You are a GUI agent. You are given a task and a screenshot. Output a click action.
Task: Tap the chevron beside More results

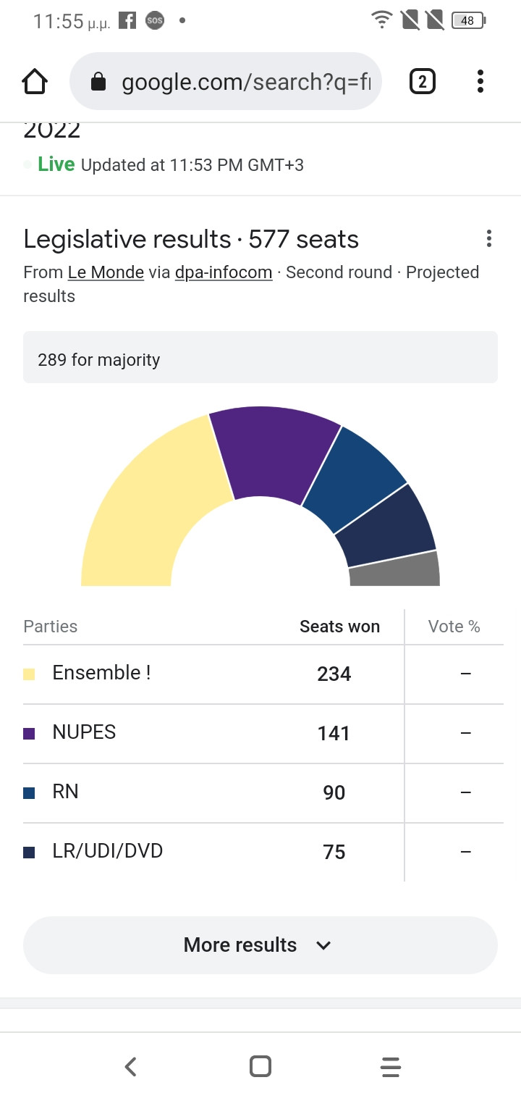(x=323, y=945)
